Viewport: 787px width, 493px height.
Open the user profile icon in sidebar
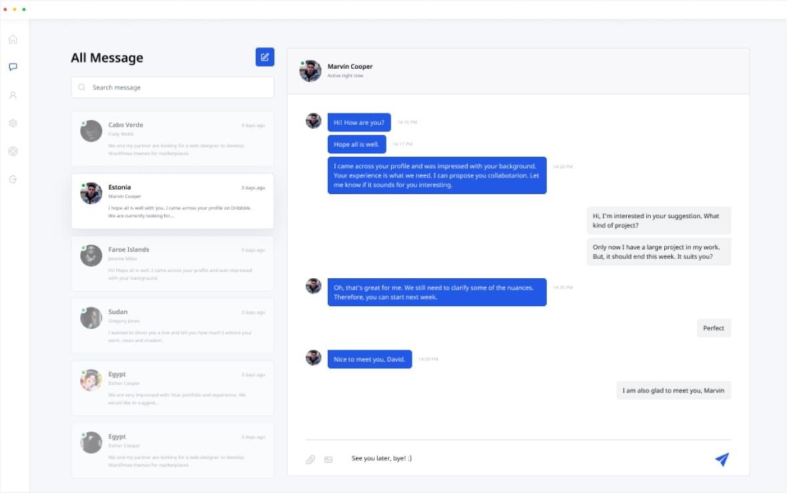[13, 95]
